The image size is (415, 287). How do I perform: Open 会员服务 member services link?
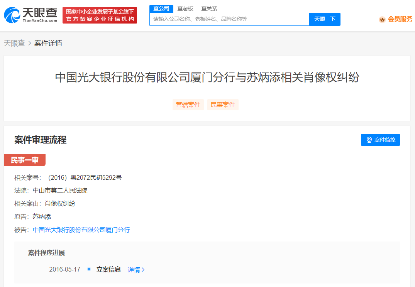click(400, 19)
